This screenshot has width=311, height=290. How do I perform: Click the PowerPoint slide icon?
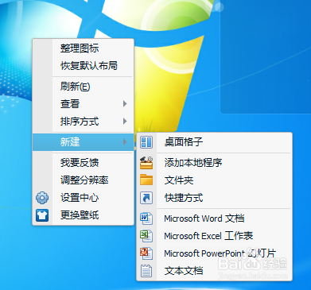(x=146, y=253)
